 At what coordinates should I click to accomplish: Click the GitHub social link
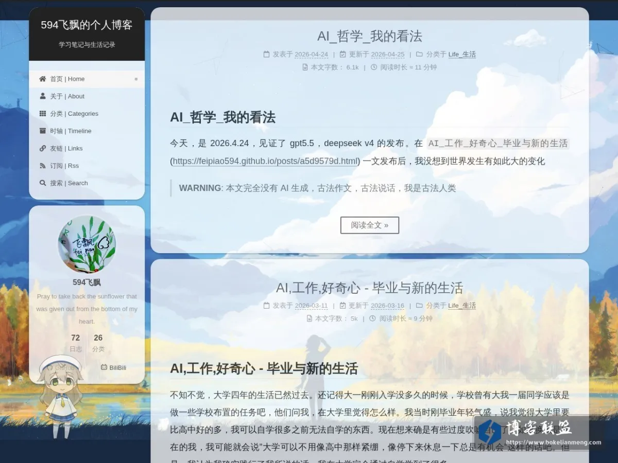62,368
